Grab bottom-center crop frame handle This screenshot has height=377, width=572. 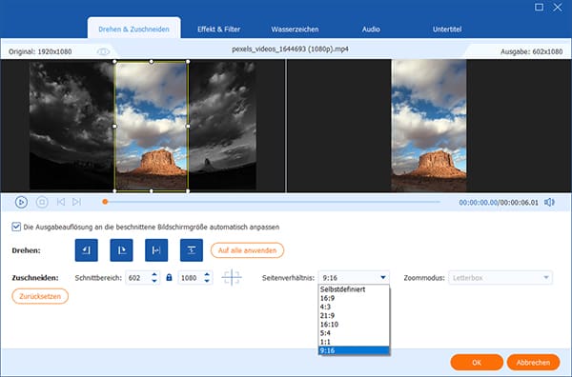[x=152, y=190]
